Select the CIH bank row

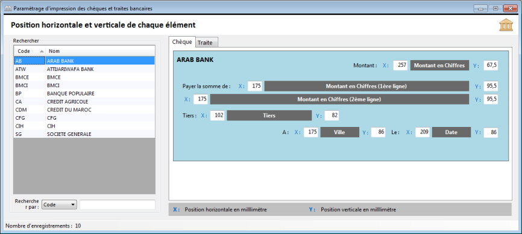[x=84, y=126]
